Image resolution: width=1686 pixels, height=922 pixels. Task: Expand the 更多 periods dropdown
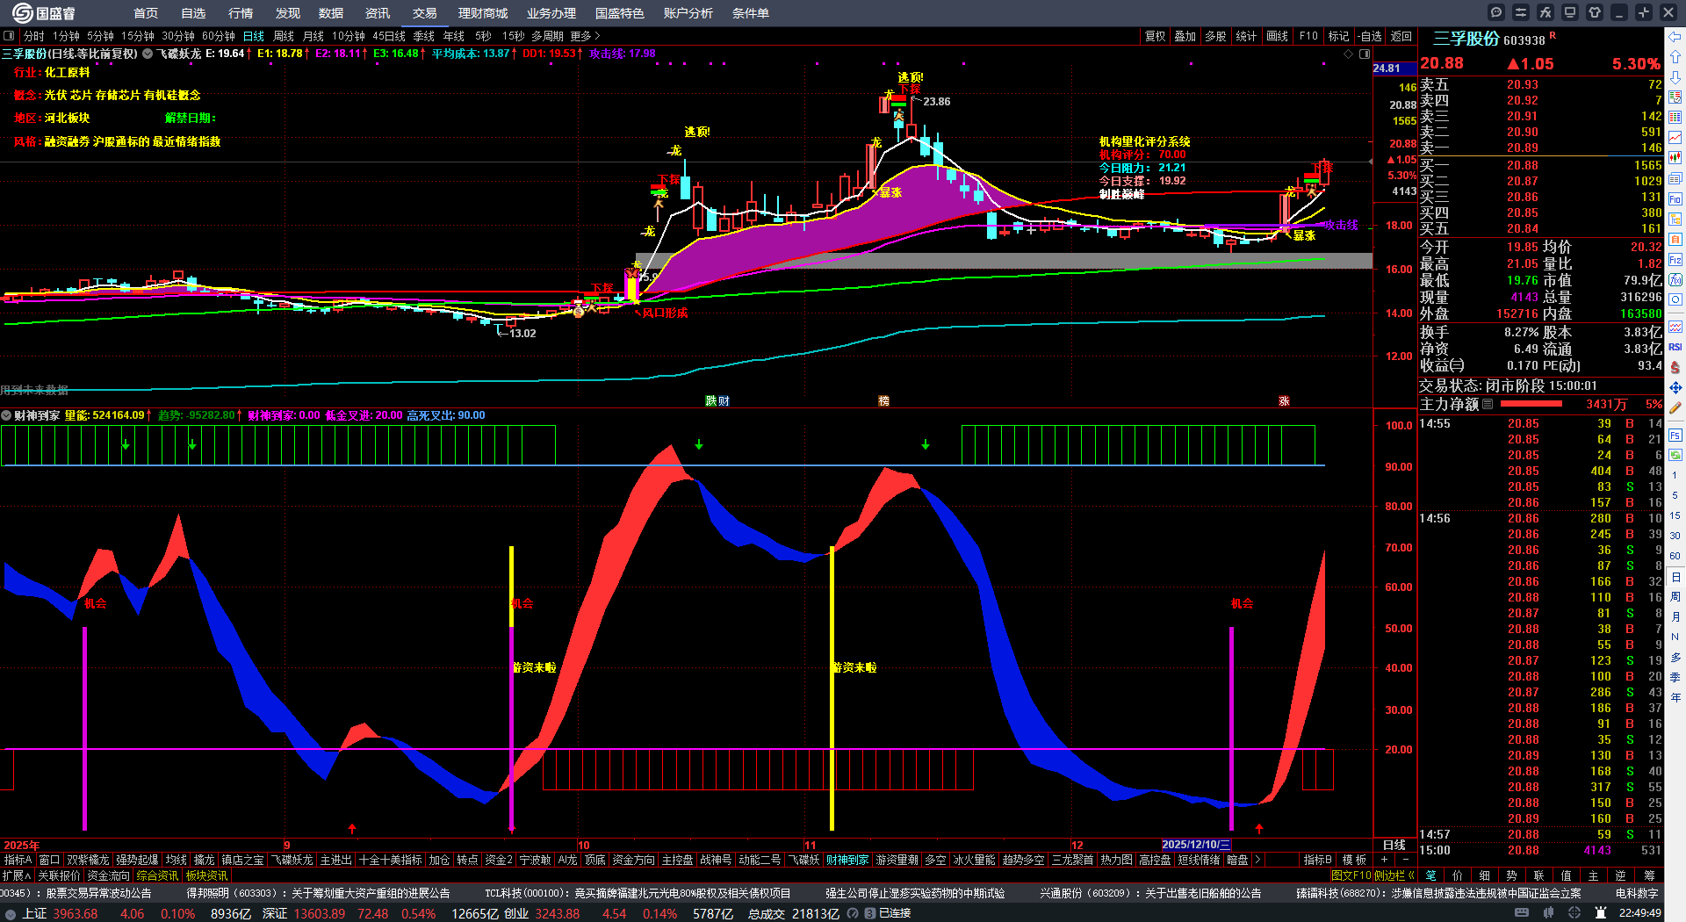click(585, 36)
